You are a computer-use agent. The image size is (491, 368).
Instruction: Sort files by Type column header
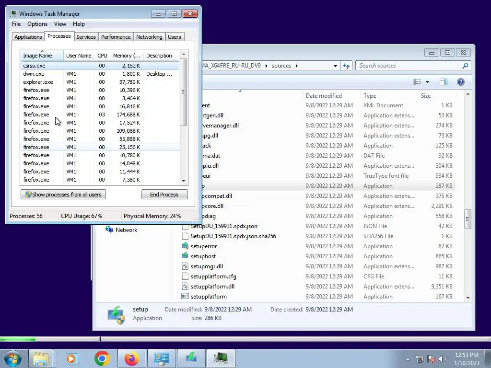pos(388,96)
